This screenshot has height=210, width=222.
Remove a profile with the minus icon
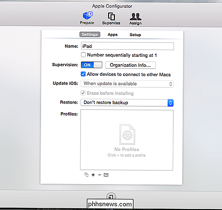point(99,175)
